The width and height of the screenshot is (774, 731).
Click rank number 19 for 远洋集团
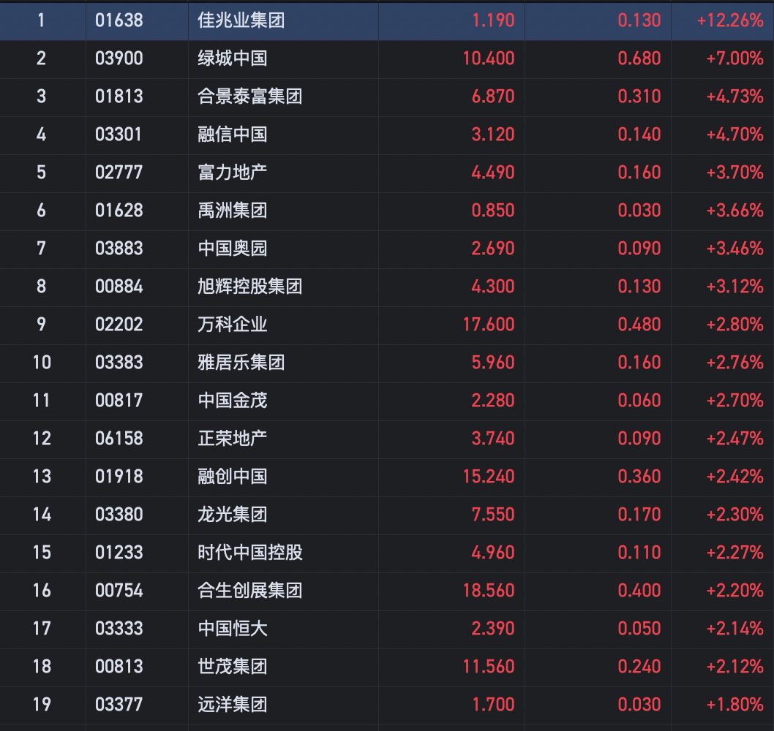[x=42, y=705]
